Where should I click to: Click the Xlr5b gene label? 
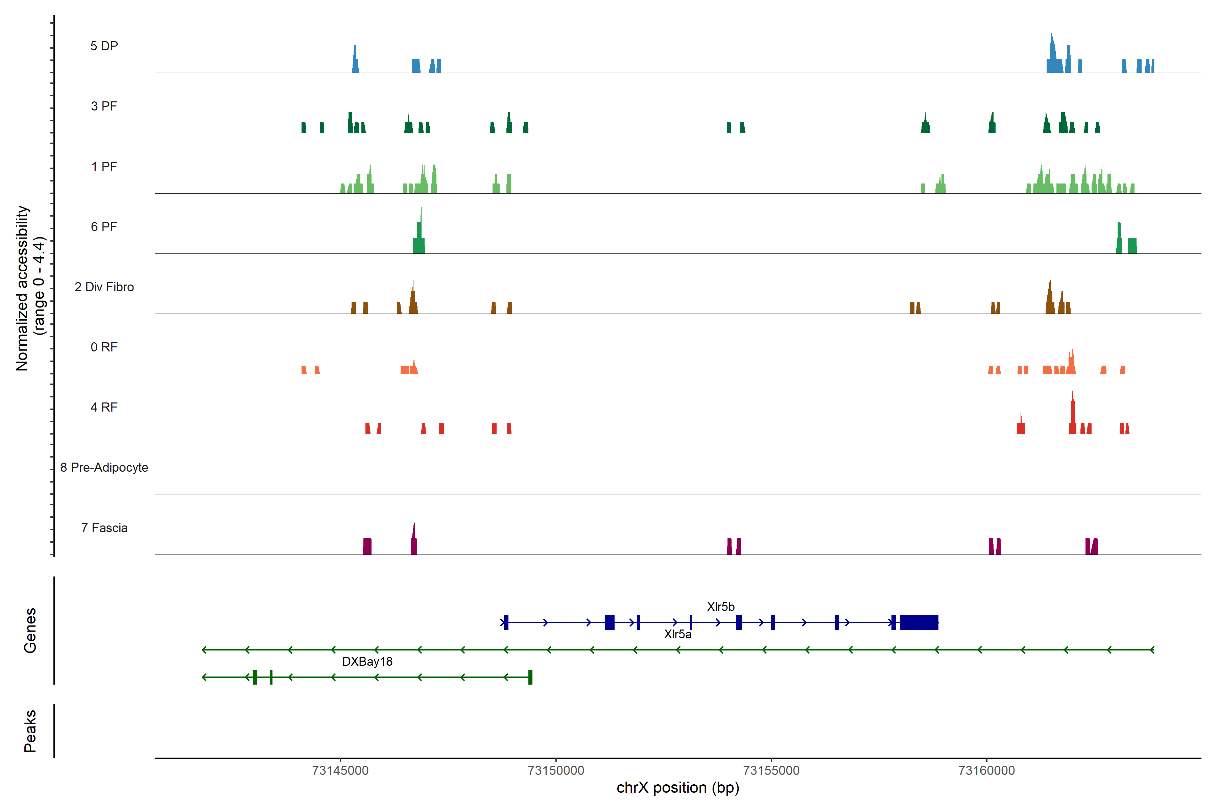(721, 607)
